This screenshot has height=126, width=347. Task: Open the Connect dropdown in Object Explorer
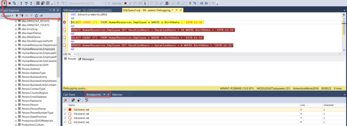[7, 16]
